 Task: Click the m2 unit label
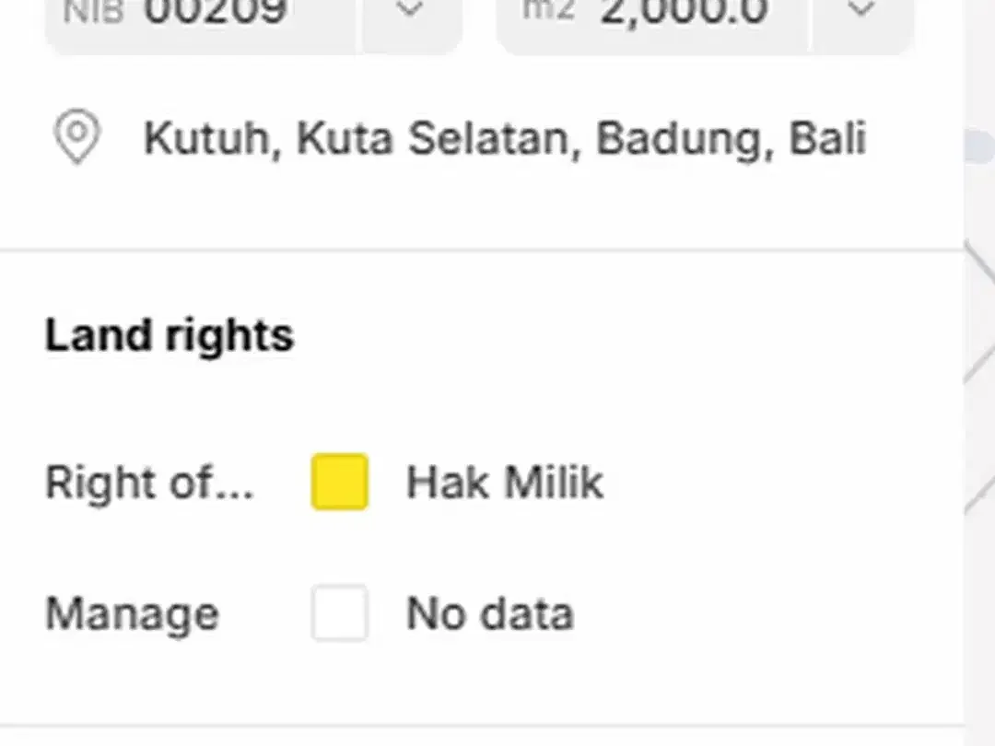coord(548,11)
